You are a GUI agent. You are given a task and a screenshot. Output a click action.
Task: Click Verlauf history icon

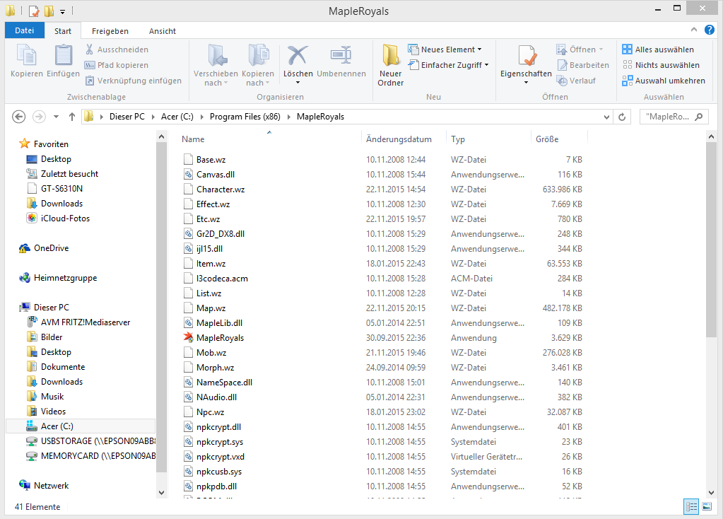pos(562,81)
